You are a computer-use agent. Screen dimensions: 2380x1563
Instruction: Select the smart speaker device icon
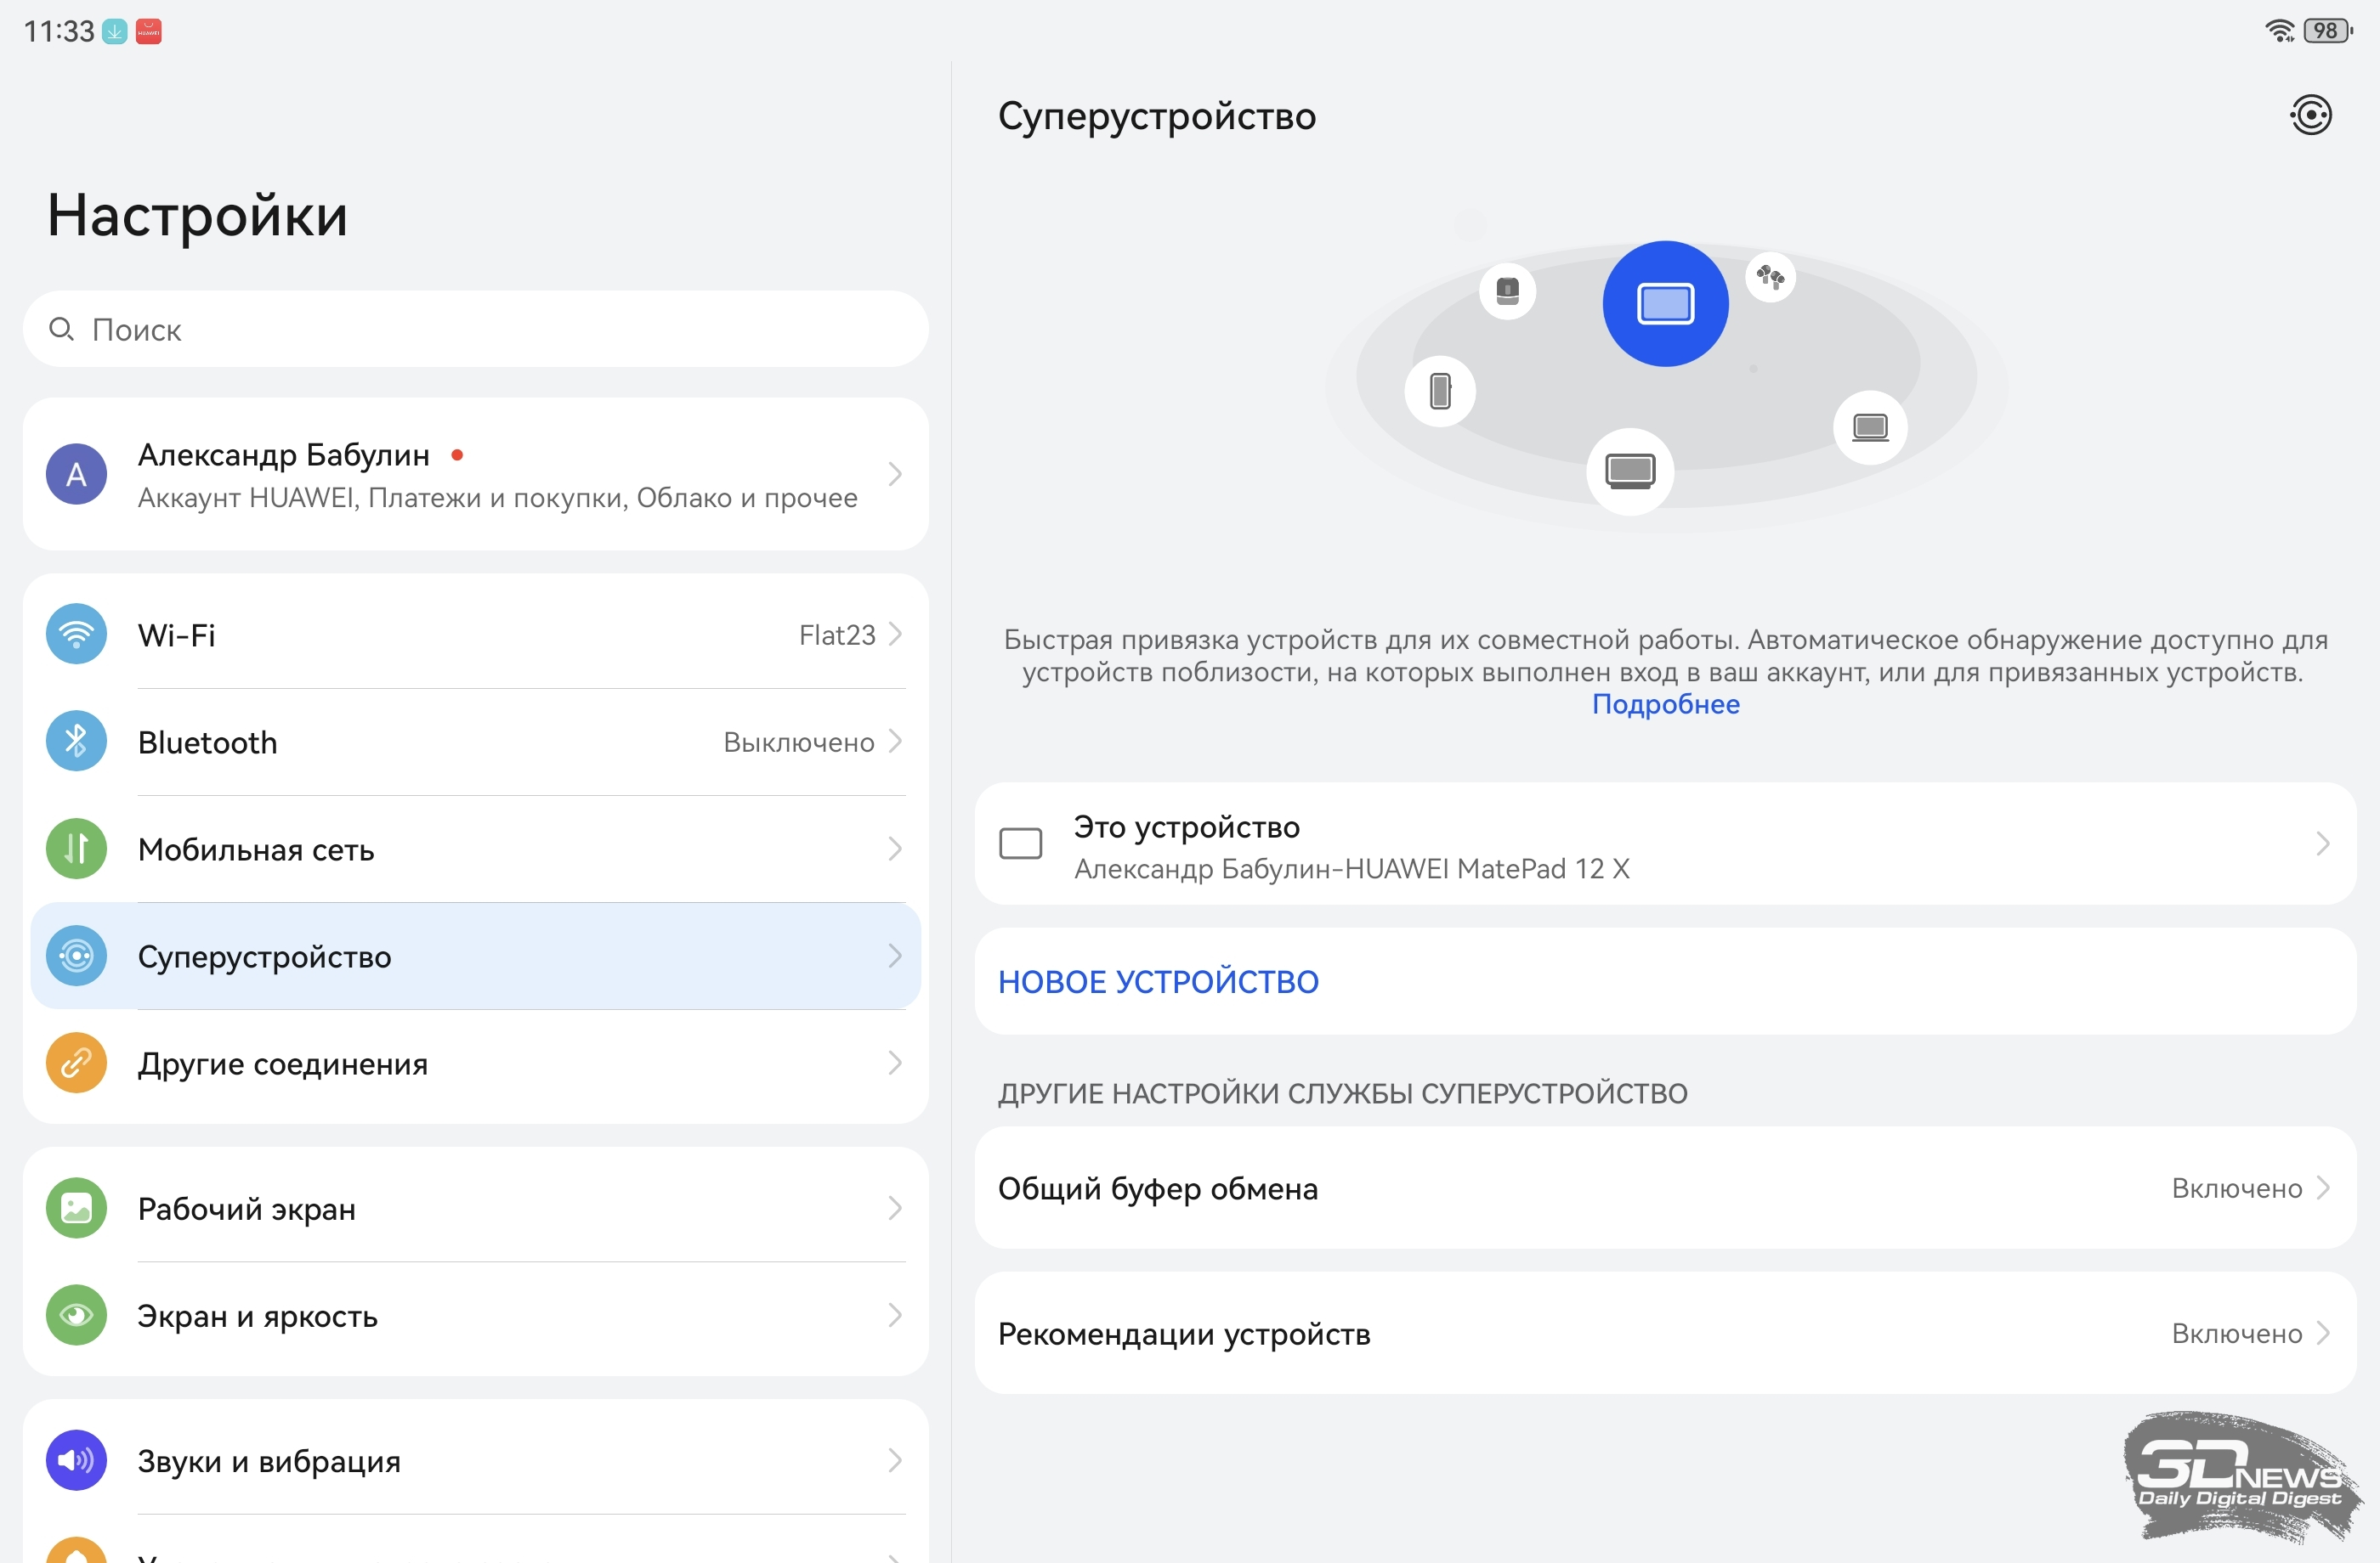[x=1507, y=292]
